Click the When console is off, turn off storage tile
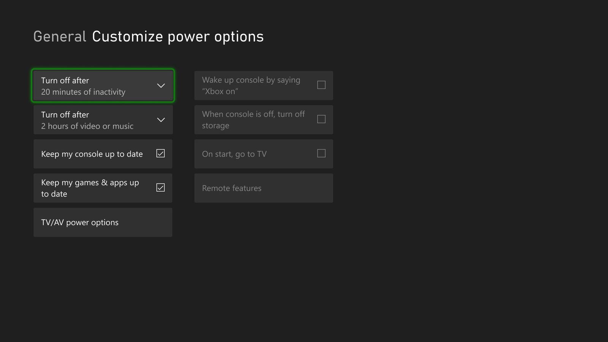Viewport: 608px width, 342px height. [263, 119]
